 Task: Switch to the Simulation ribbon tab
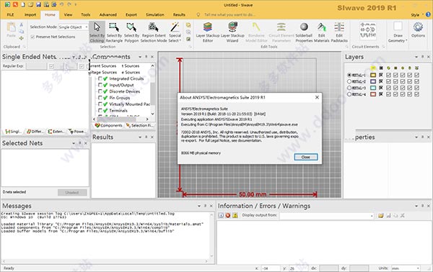(x=154, y=14)
